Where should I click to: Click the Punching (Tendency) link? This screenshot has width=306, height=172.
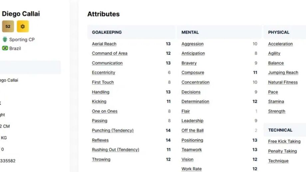pyautogui.click(x=112, y=130)
